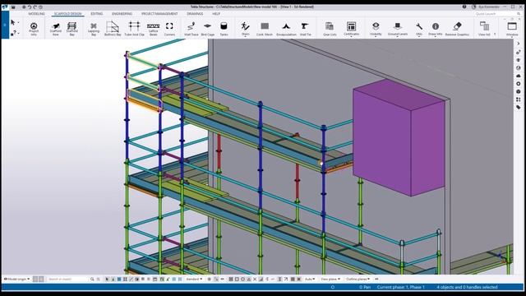Expand the Visibility tool dropdown arrow
The height and width of the screenshot is (296, 526).
[x=376, y=36]
